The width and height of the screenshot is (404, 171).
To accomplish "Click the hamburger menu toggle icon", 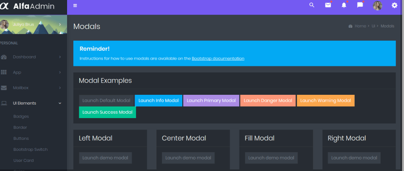I will [75, 6].
